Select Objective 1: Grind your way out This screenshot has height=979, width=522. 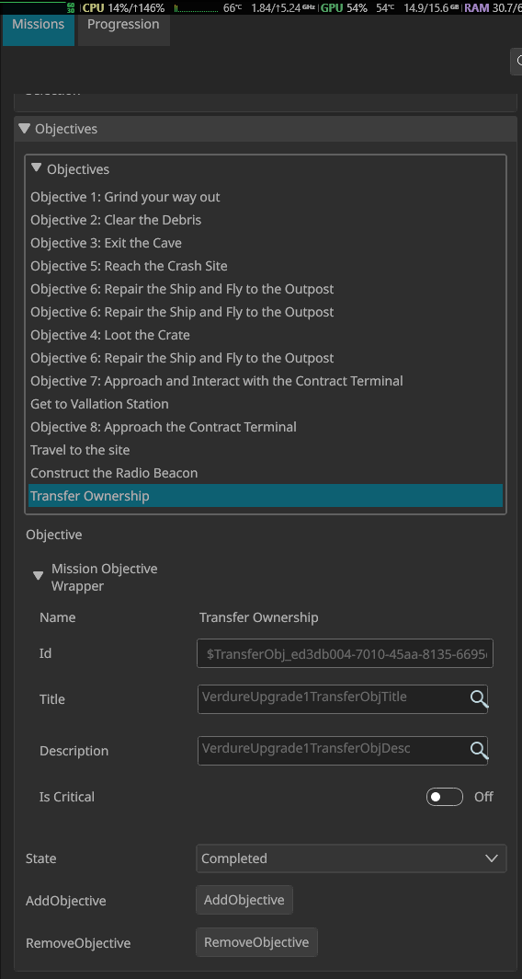point(125,197)
